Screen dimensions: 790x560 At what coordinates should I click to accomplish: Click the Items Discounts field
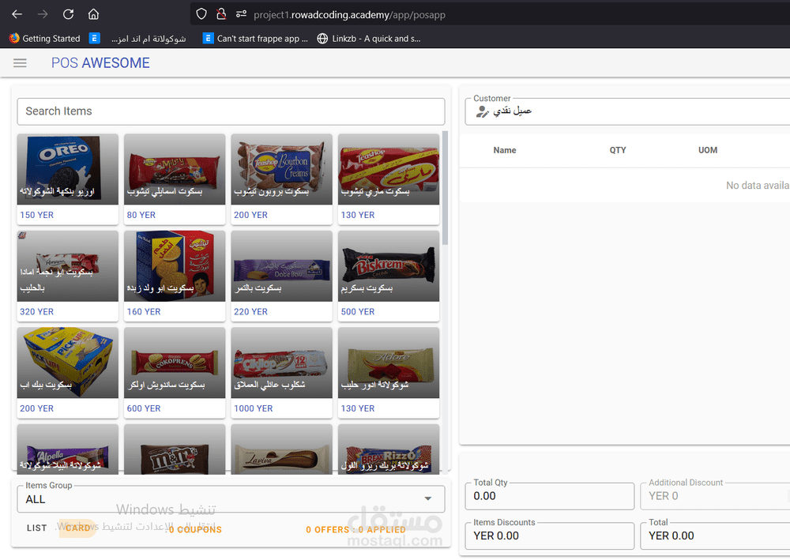tap(549, 536)
